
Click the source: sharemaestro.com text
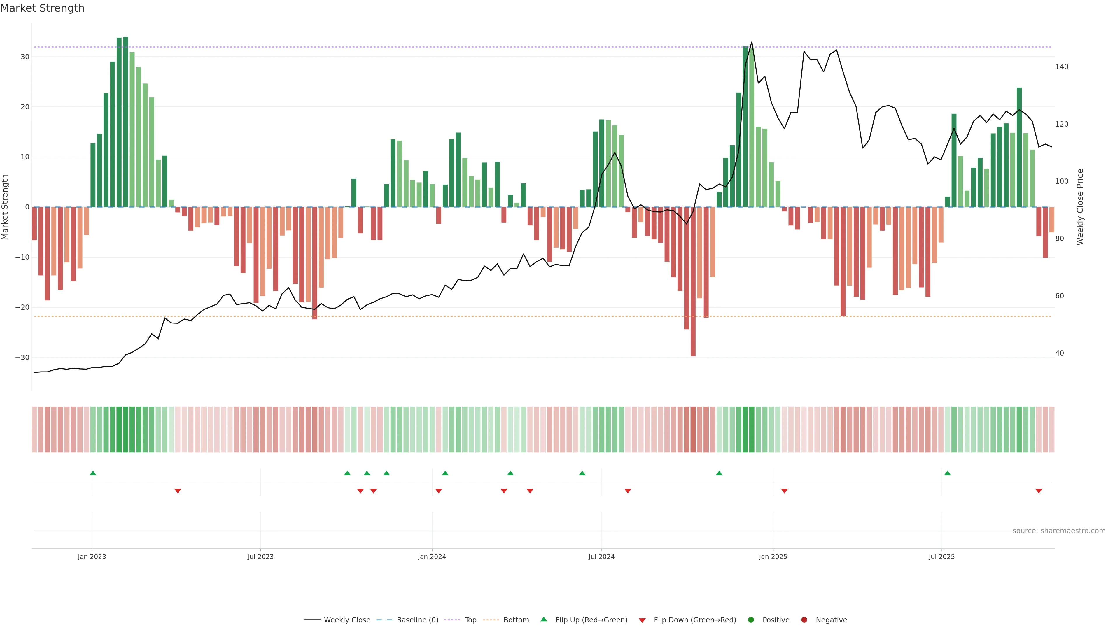click(x=1059, y=531)
